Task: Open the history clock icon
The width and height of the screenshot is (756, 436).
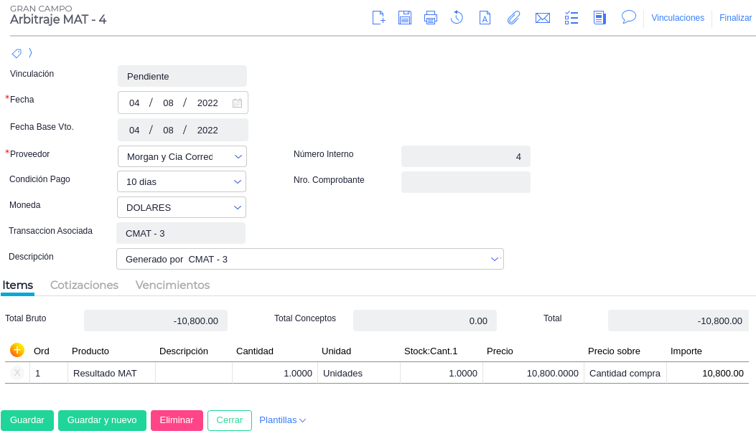Action: pyautogui.click(x=457, y=18)
